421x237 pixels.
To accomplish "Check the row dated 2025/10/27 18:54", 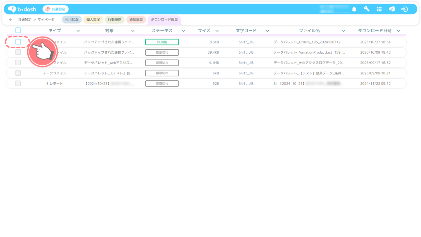I will coord(18,42).
